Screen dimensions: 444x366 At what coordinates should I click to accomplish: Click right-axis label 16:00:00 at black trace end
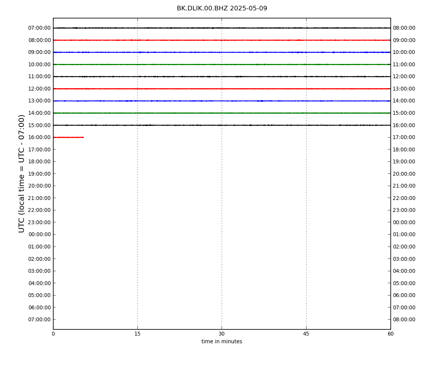coord(404,125)
